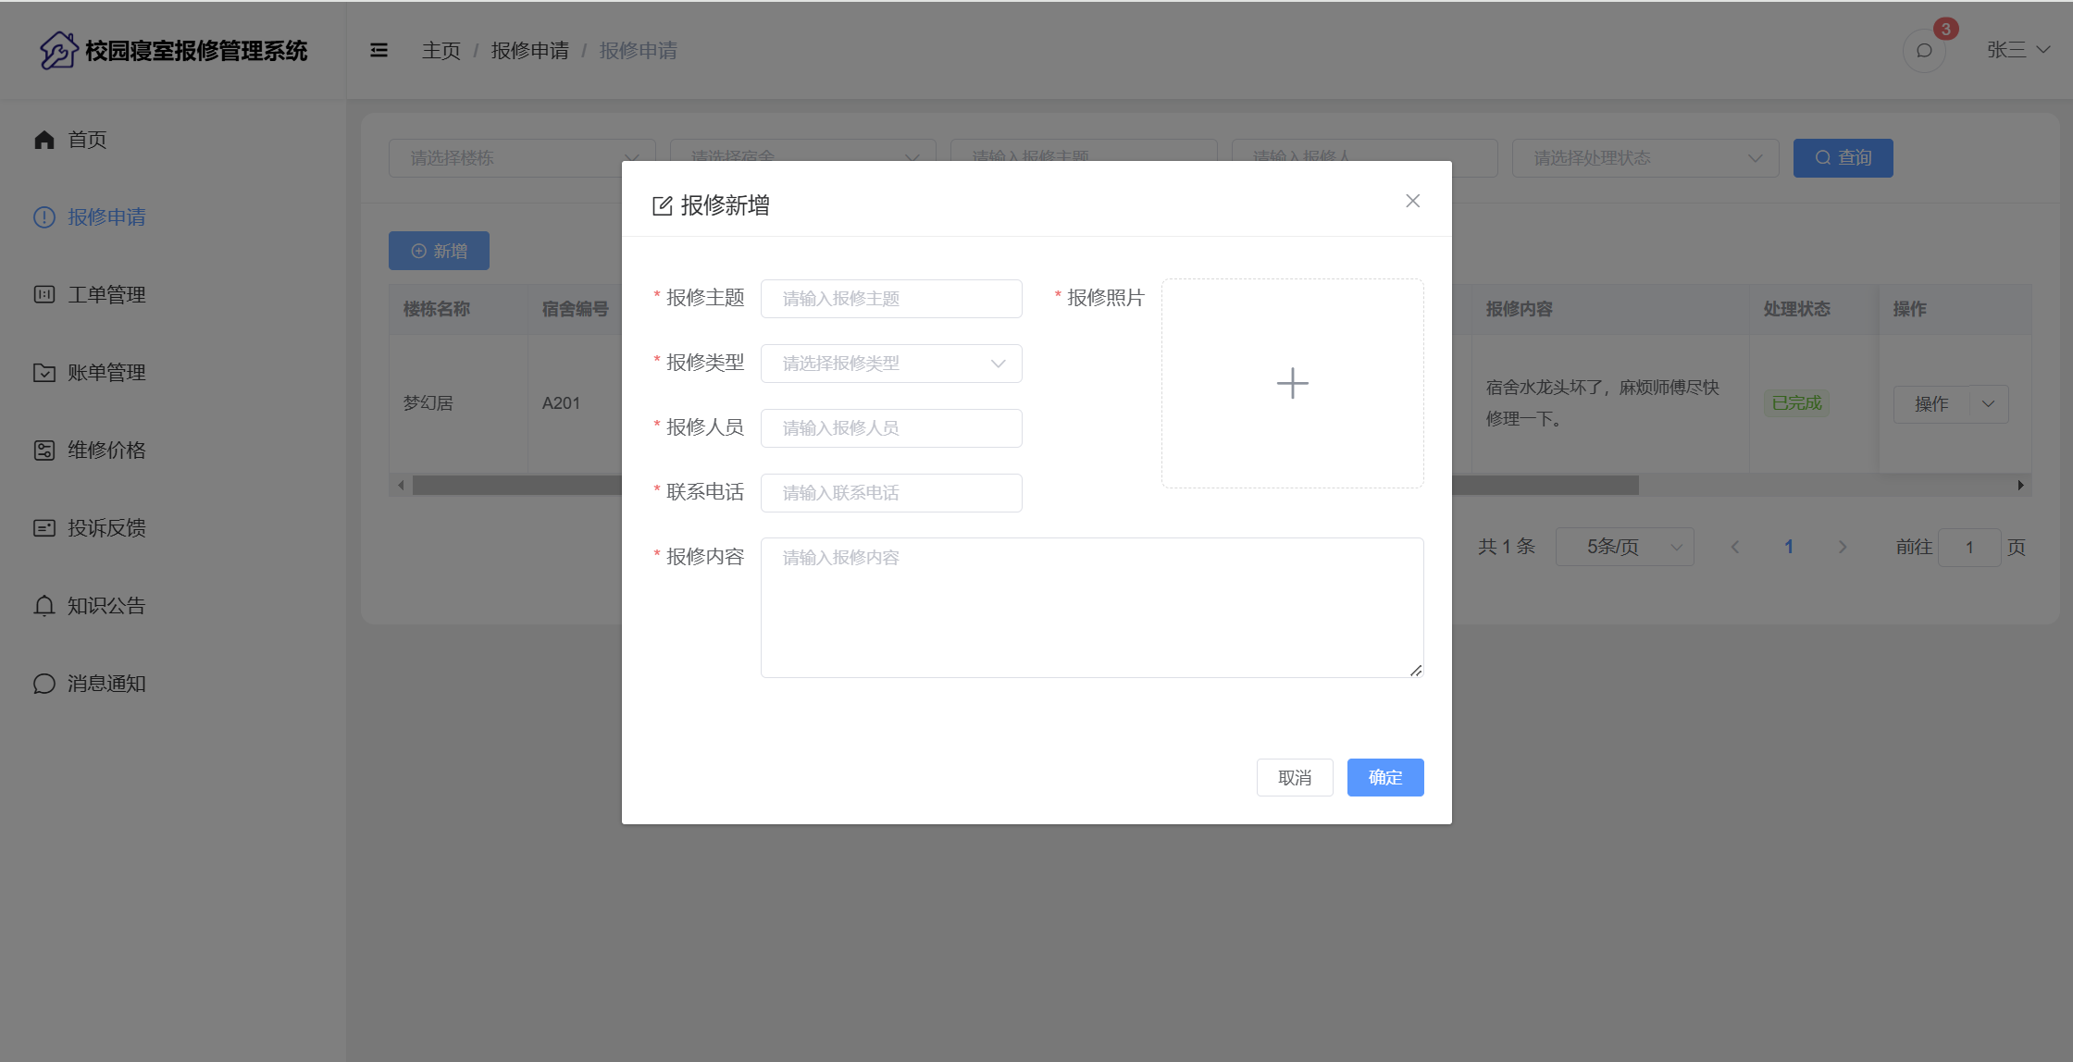Open 账单管理 menu item
Screen dimensions: 2073x1062
[106, 373]
